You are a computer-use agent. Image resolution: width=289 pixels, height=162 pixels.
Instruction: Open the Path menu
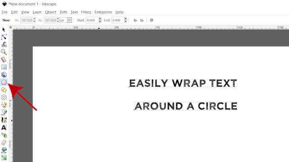tap(63, 12)
